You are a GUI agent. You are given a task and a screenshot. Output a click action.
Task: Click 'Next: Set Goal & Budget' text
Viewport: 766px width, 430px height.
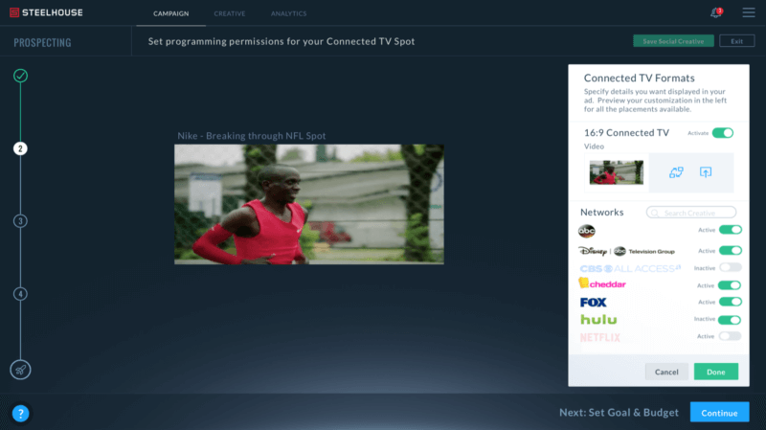619,413
